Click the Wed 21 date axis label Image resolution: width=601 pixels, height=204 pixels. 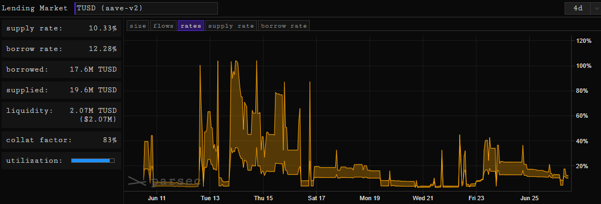click(x=424, y=198)
